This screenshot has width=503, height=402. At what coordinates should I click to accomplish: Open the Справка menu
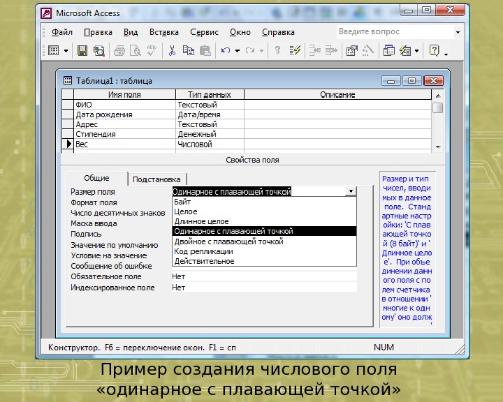tap(278, 32)
